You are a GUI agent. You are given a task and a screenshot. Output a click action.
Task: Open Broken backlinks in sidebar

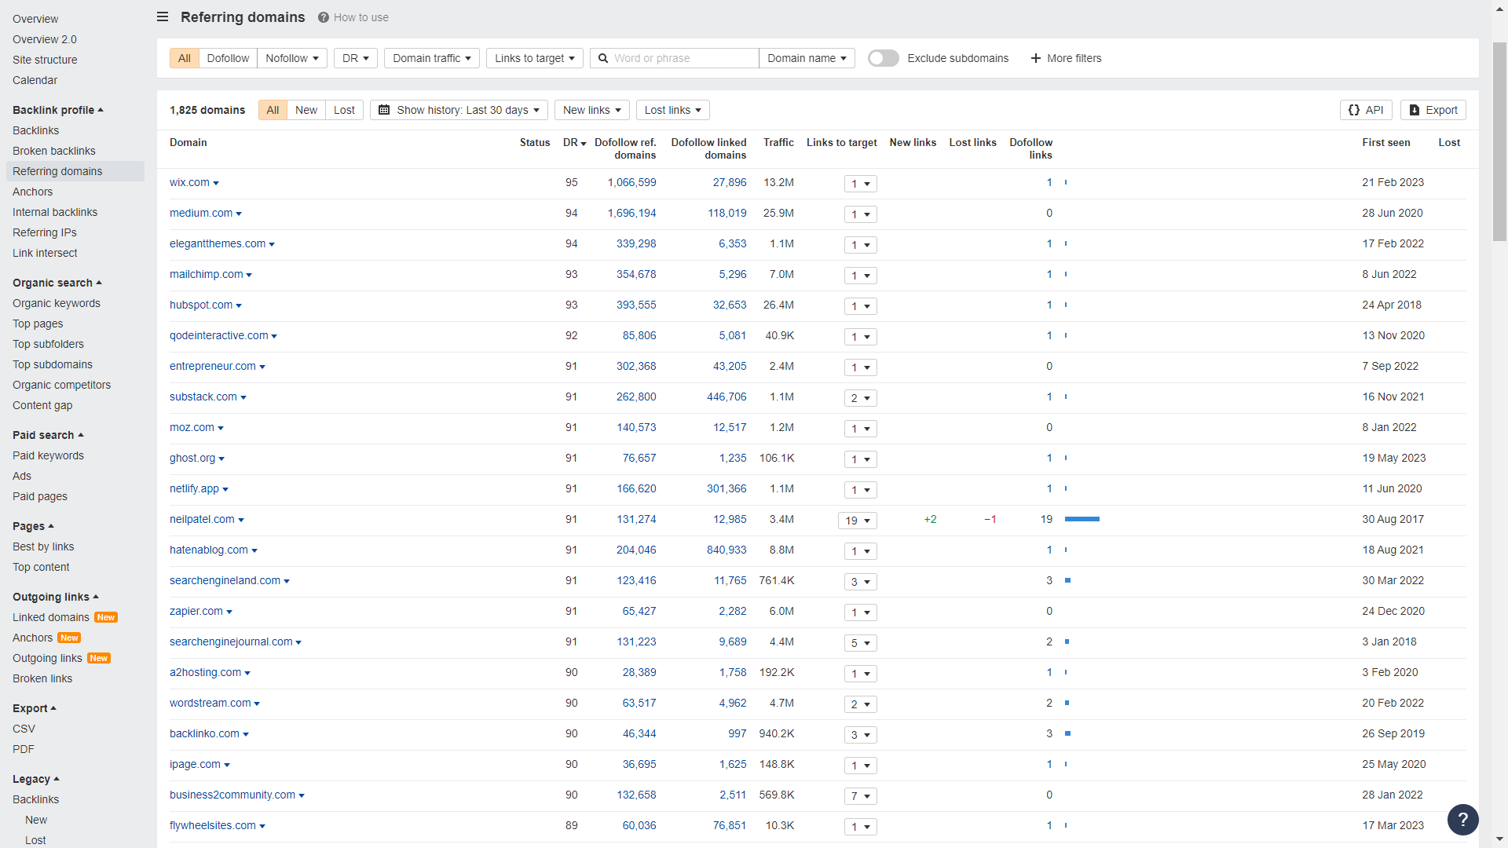coord(54,151)
